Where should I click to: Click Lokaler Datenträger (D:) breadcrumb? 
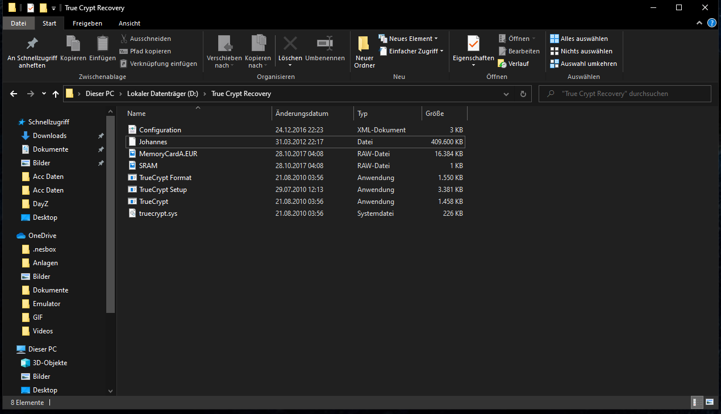coord(162,94)
